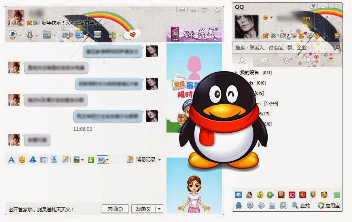
Task: Click the green music share icon
Action: point(91,160)
